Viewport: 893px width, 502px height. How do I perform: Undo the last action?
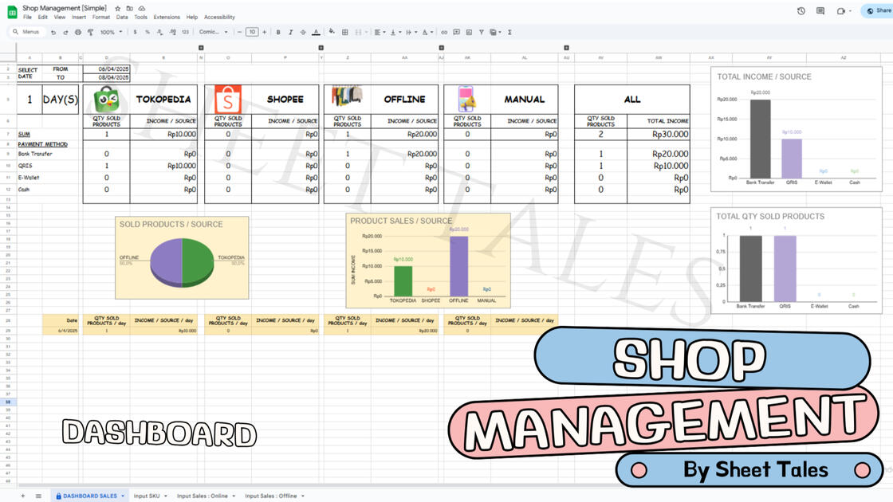tap(53, 33)
